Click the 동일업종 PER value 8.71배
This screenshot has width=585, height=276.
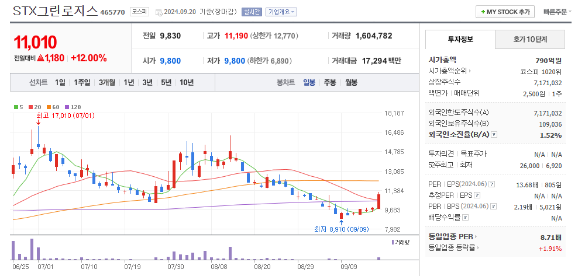click(550, 237)
